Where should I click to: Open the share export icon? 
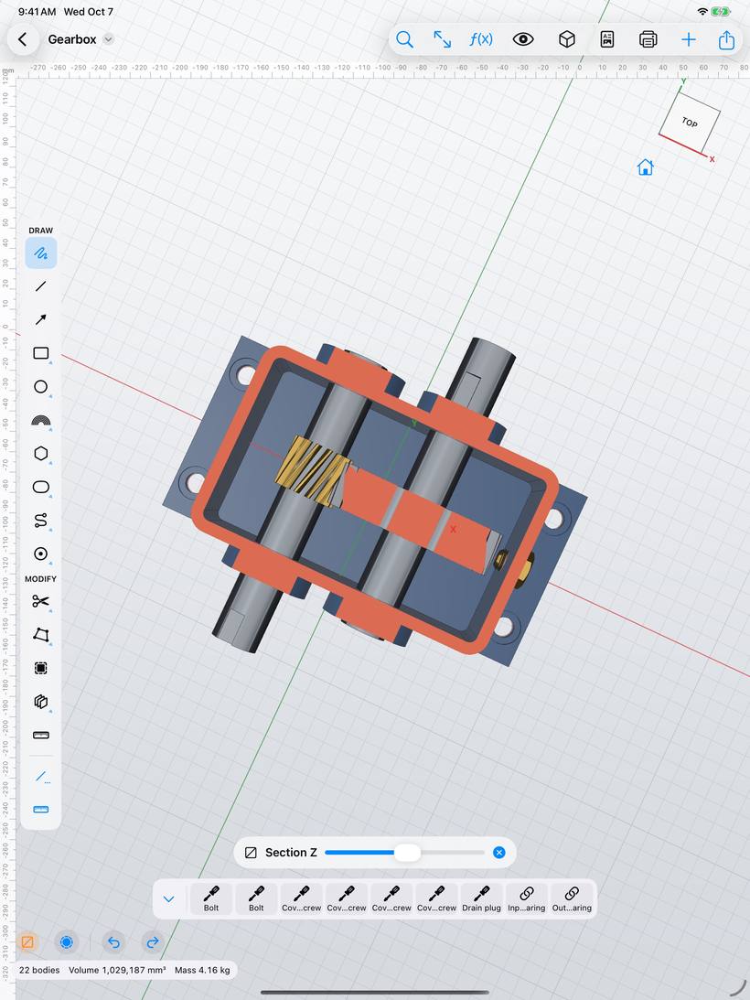click(x=726, y=39)
